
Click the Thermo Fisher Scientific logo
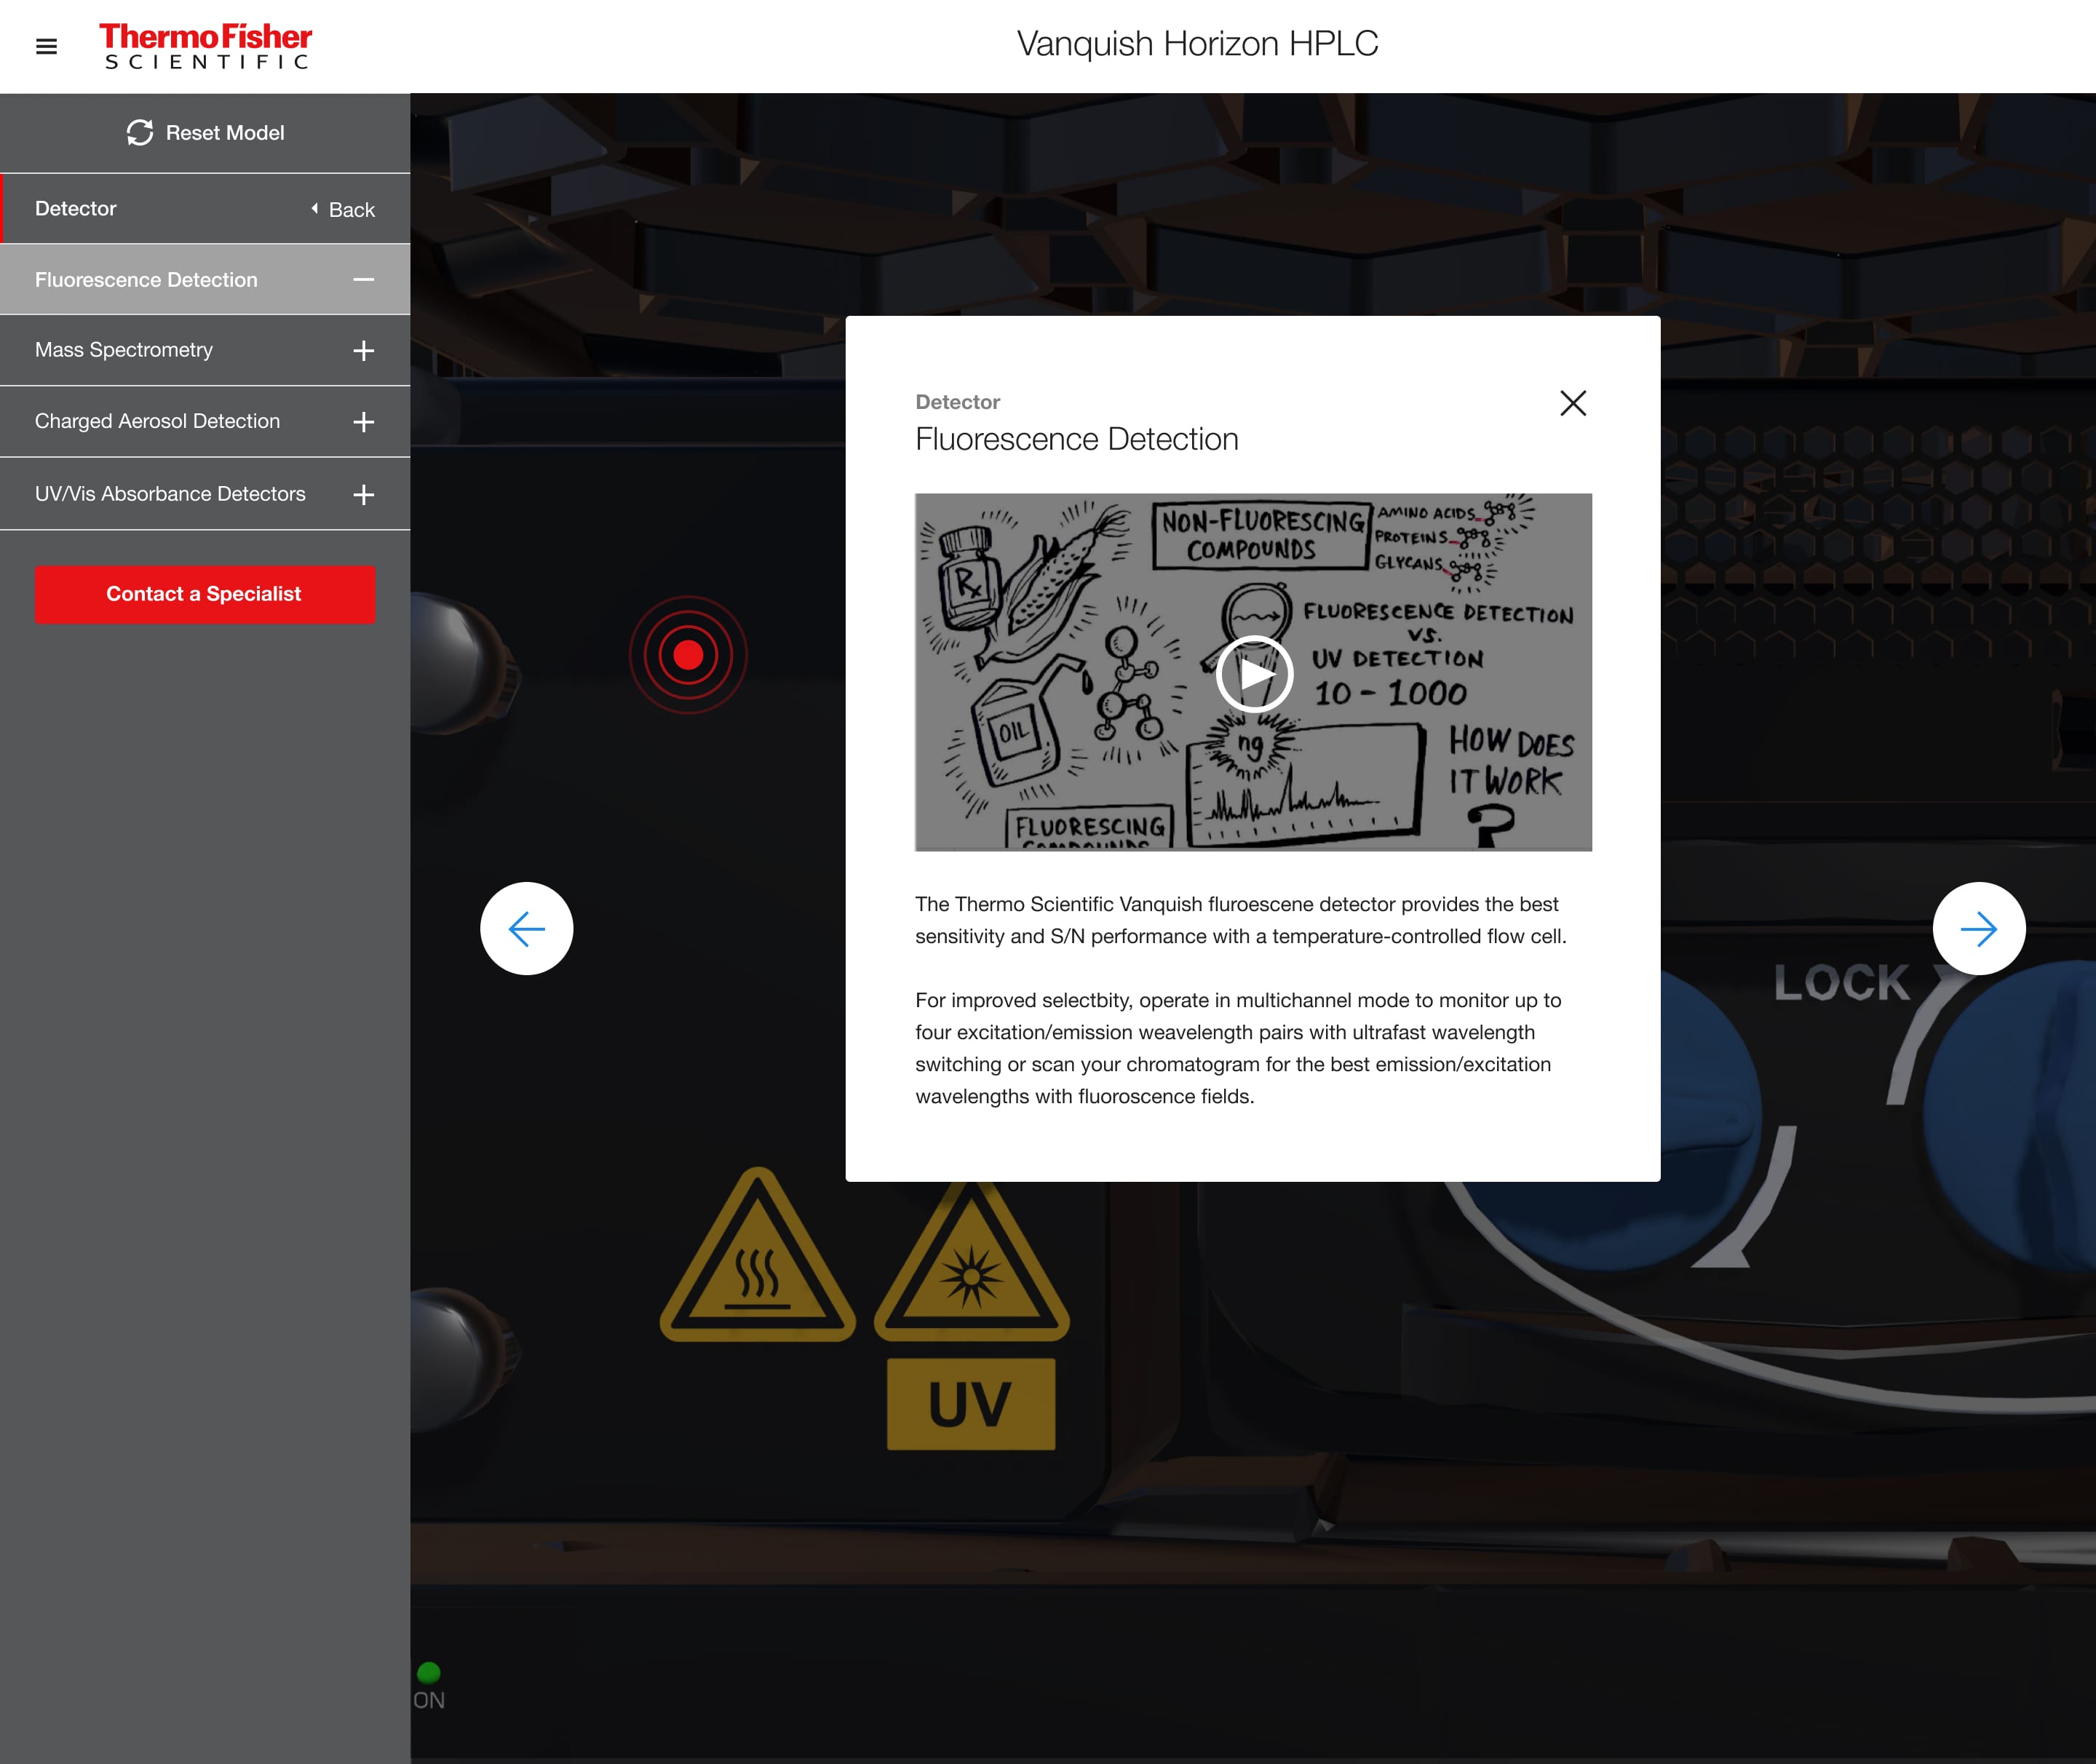[x=206, y=46]
